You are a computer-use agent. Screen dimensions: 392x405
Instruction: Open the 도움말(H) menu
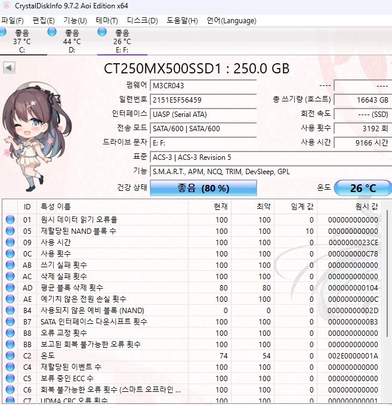pos(182,20)
